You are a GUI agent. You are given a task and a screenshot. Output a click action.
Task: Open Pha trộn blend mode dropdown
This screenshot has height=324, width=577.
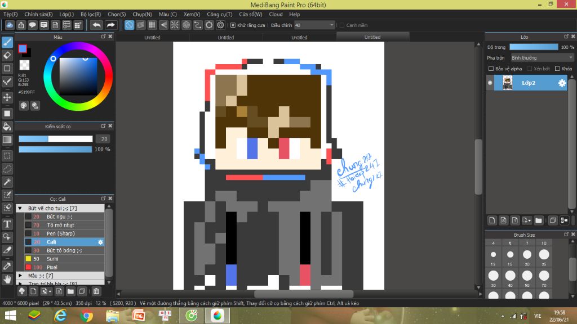[x=542, y=58]
